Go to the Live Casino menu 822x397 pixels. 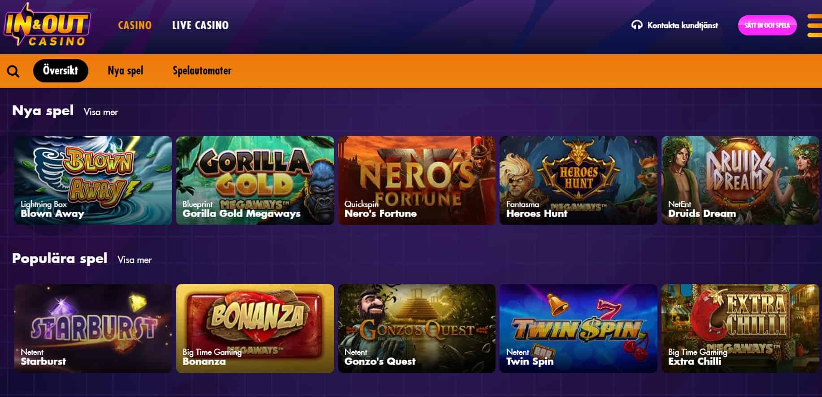200,26
